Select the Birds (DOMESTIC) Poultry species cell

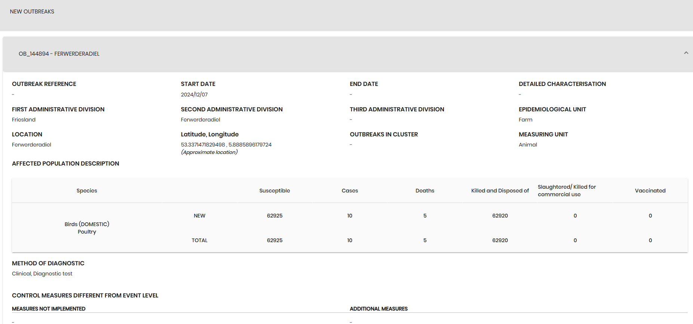click(x=87, y=228)
